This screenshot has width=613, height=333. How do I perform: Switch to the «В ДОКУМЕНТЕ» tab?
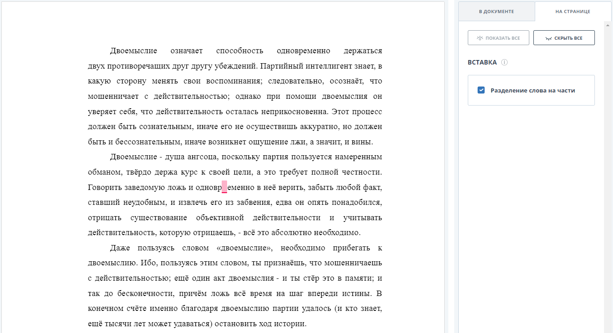496,11
